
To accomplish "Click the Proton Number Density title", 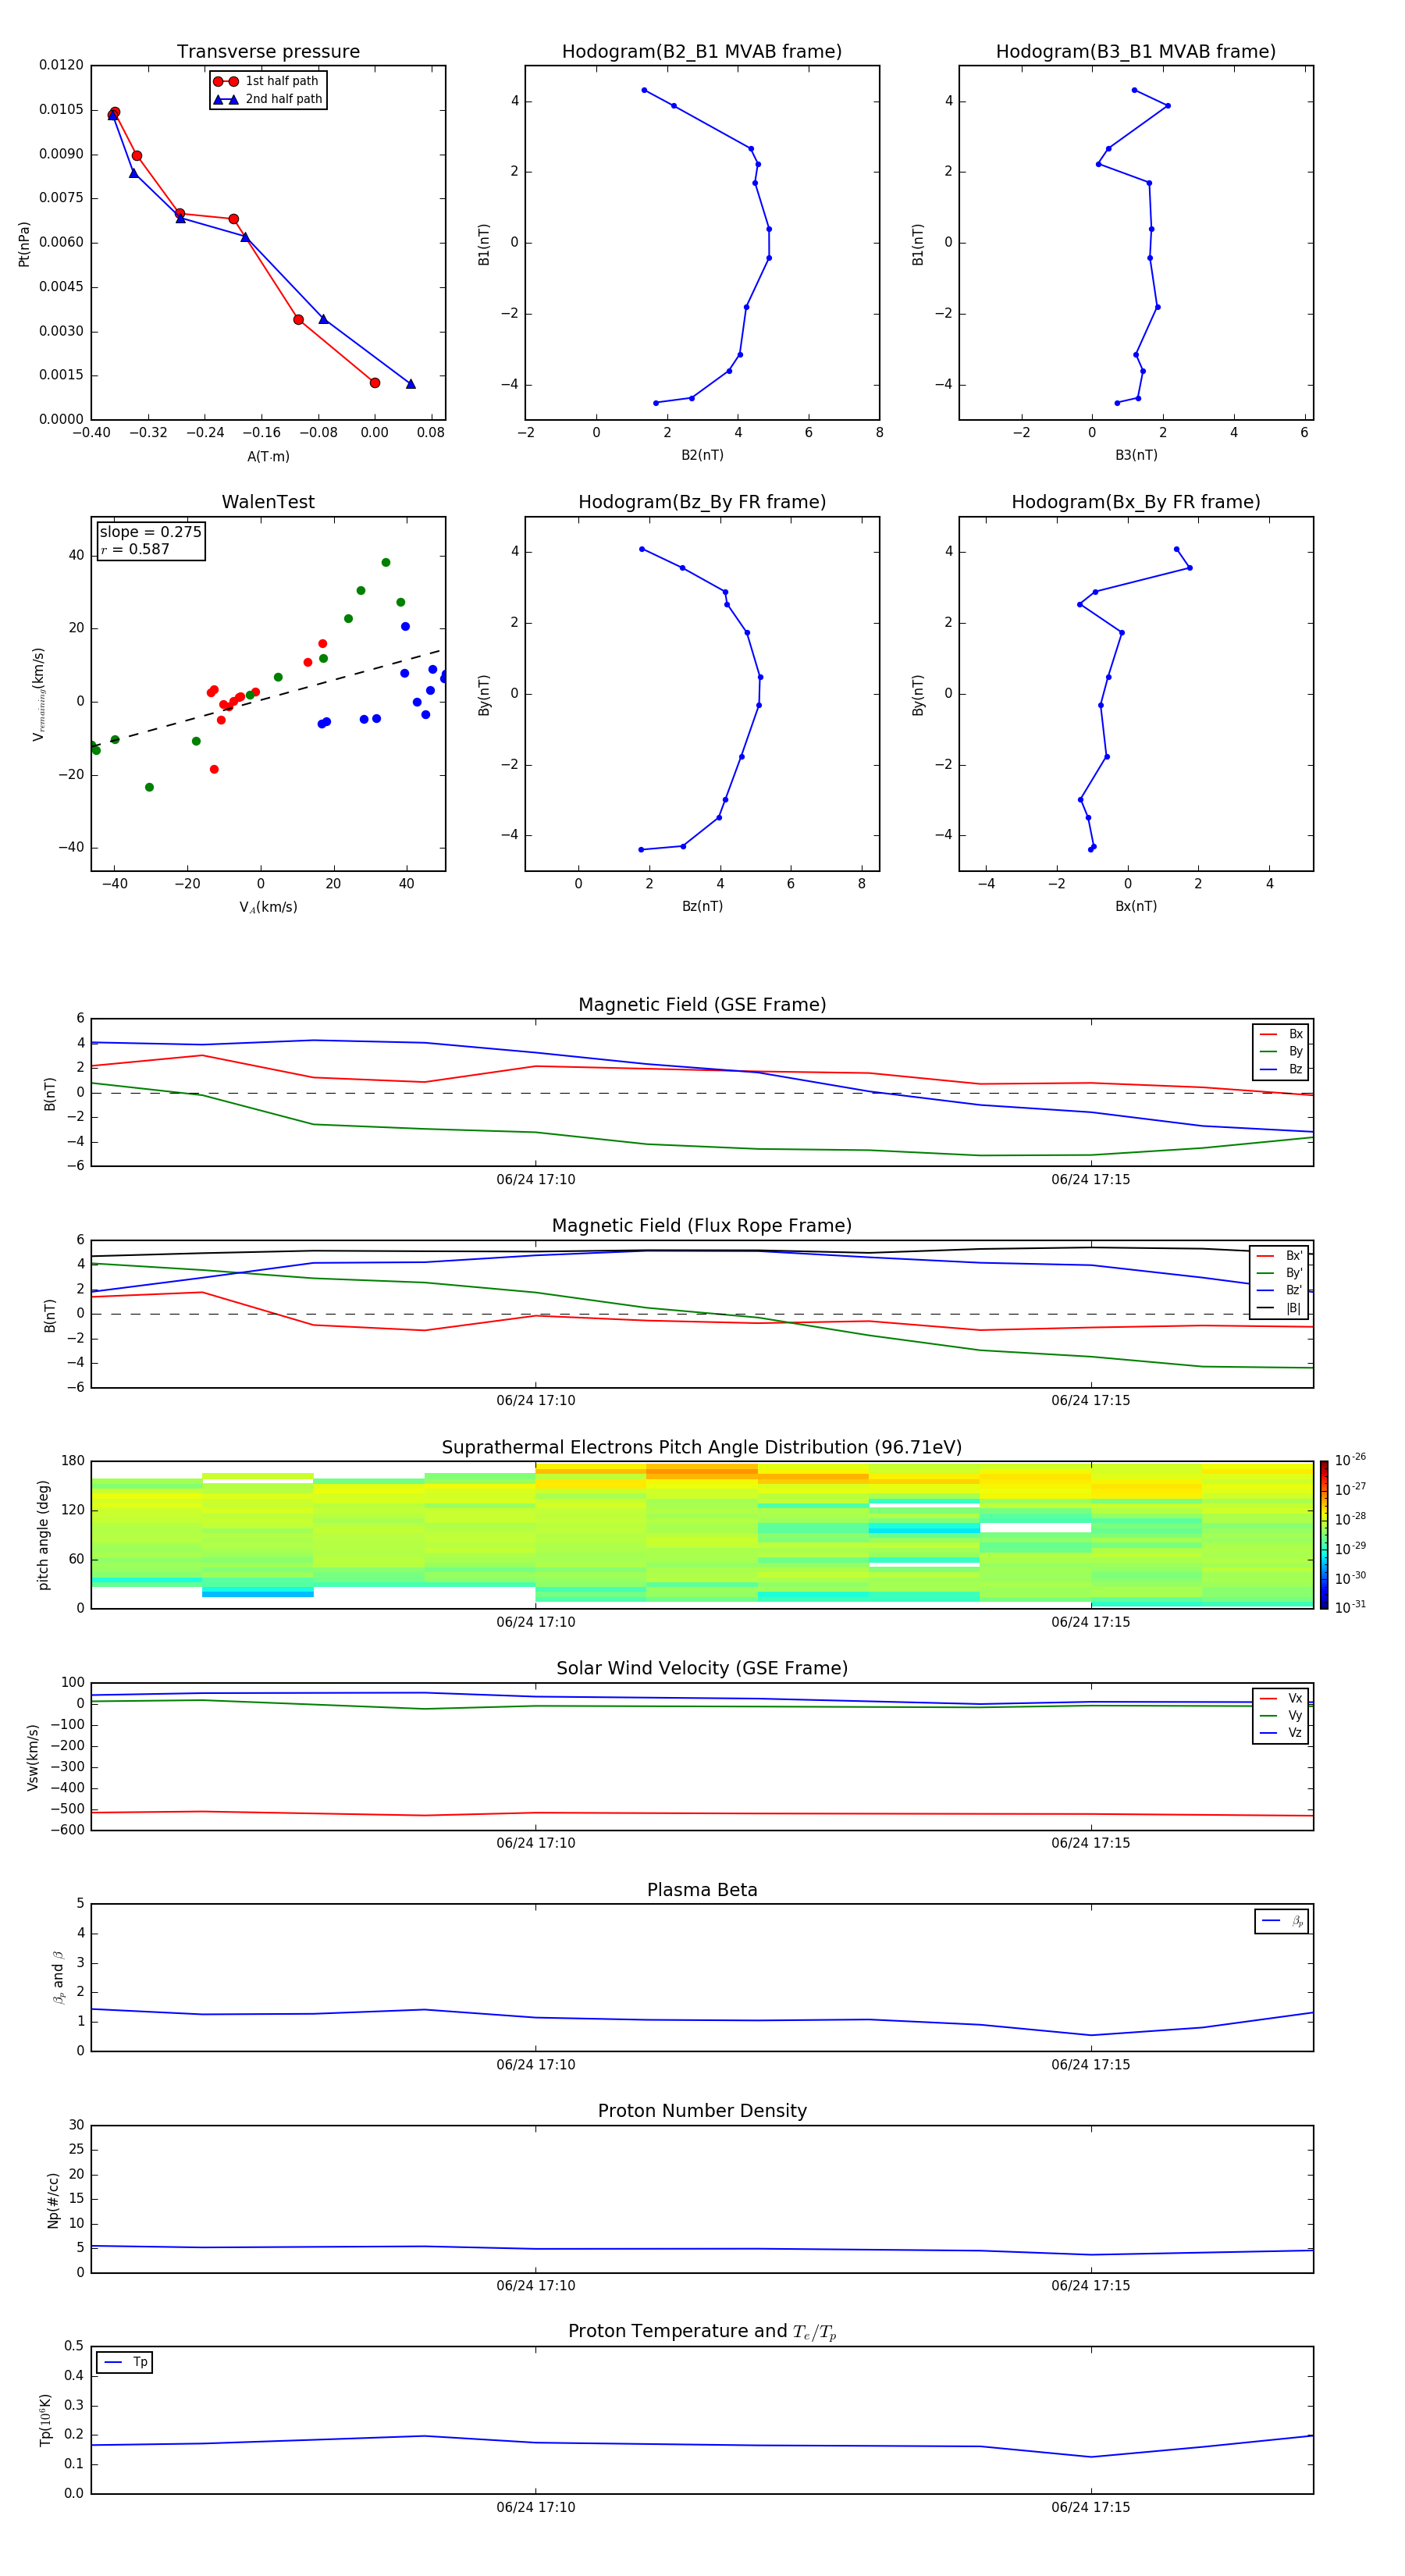I will click(702, 2111).
